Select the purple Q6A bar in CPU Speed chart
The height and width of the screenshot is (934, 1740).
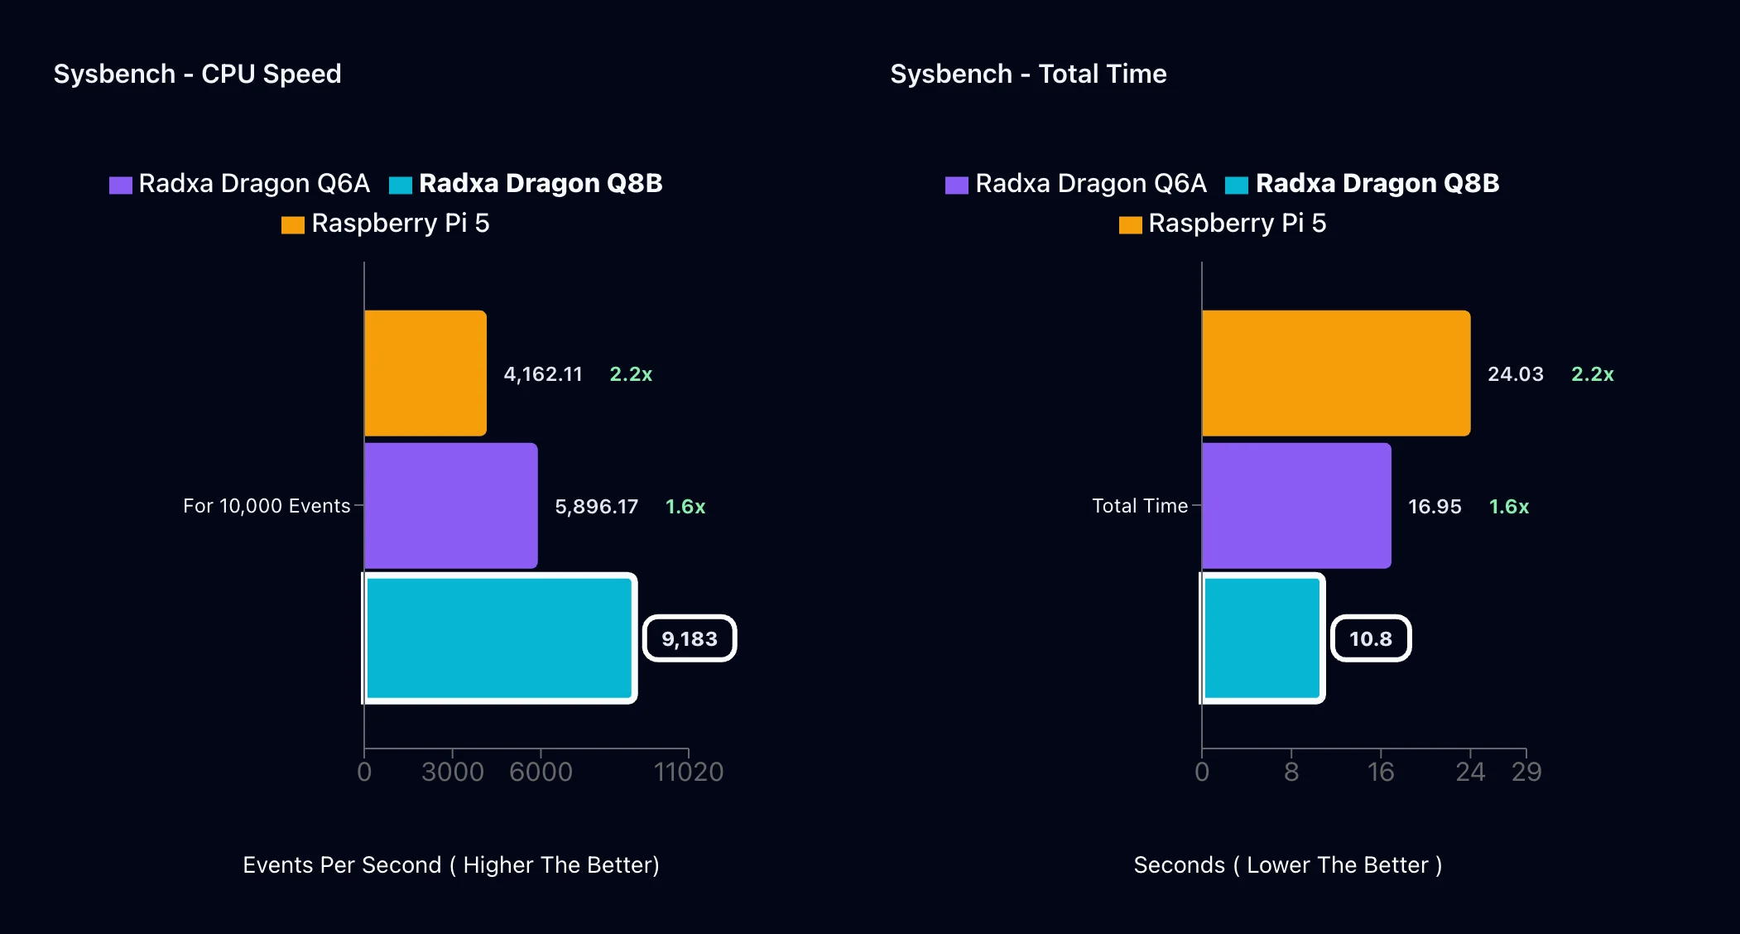451,506
